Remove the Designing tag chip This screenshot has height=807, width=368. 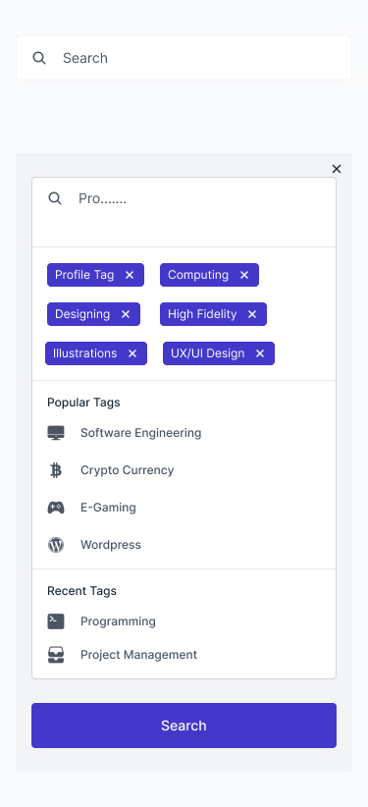[x=126, y=314]
